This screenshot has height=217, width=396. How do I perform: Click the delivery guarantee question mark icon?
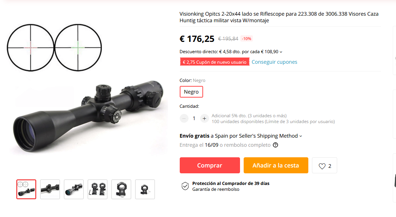275,145
